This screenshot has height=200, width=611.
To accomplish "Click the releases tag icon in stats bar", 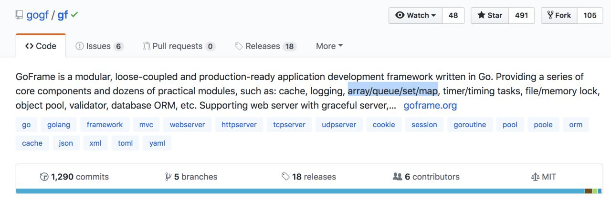I will (x=285, y=177).
